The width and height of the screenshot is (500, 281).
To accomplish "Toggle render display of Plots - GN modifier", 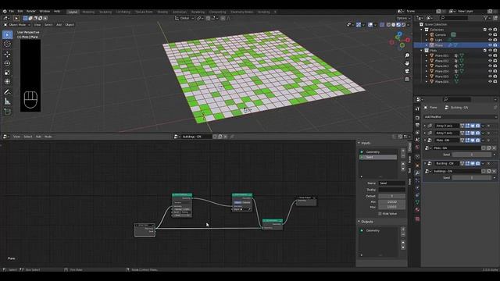I will [477, 140].
